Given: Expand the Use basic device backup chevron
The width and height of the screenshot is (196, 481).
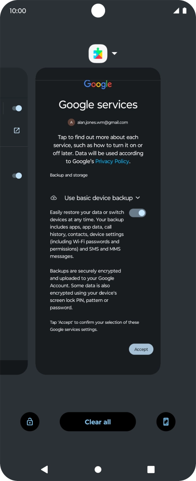Looking at the screenshot, I should [138, 198].
